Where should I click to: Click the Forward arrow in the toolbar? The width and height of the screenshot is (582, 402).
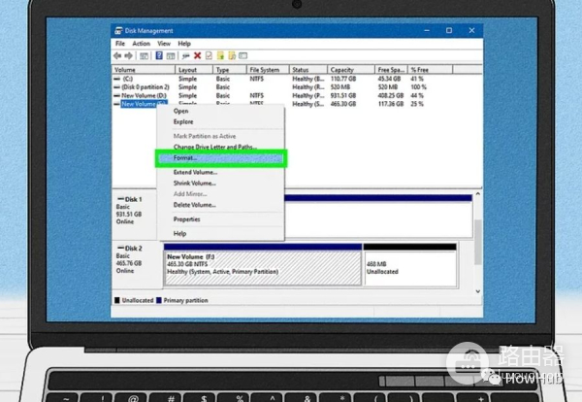click(x=128, y=56)
